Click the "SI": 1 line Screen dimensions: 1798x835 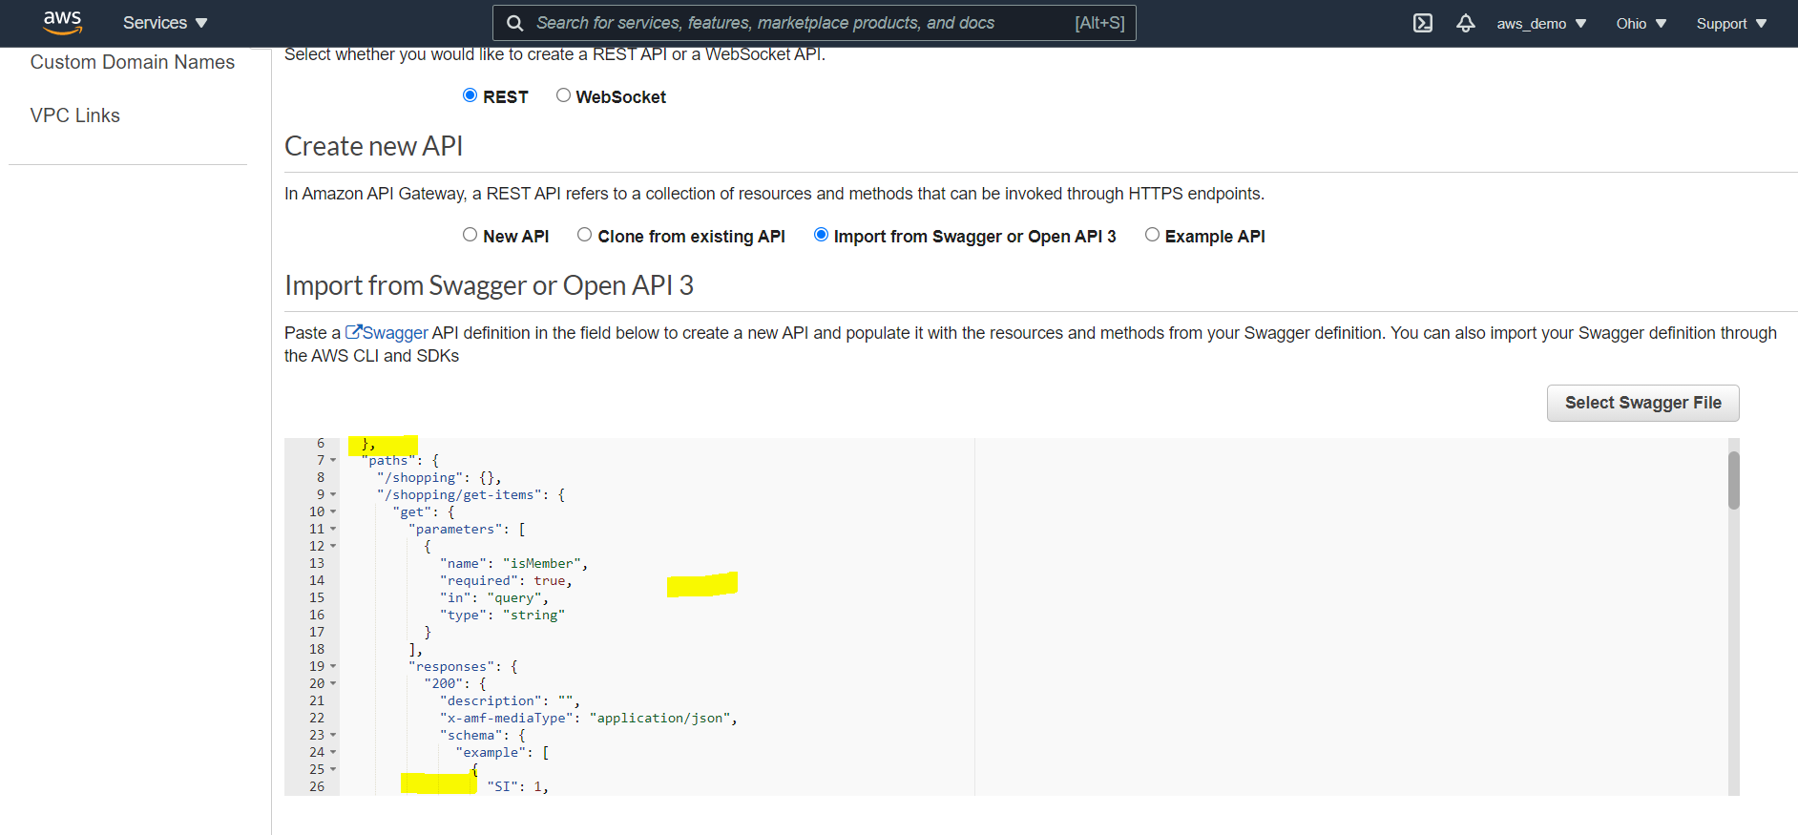point(518,786)
